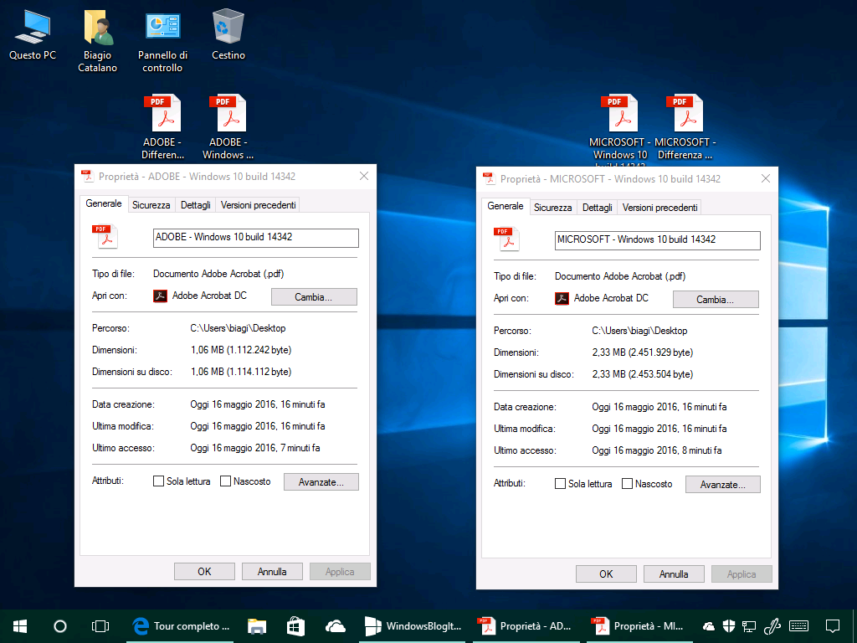Open the Windows Start menu
The image size is (857, 643).
(x=20, y=626)
